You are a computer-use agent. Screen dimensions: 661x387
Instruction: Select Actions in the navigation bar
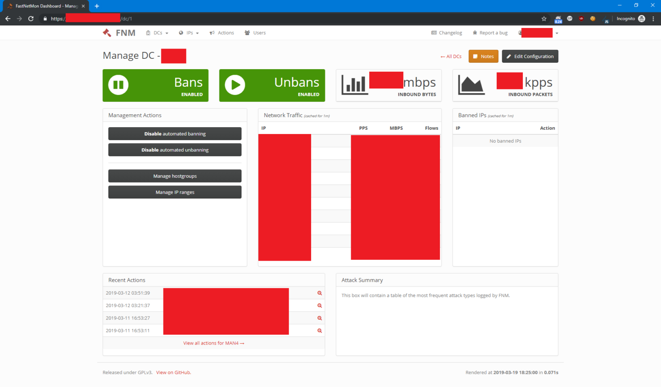click(222, 33)
